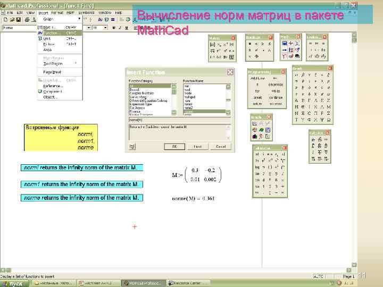This screenshot has width=383, height=287.
Task: Choose Matrix... from the Insert menu
Action: [60, 27]
